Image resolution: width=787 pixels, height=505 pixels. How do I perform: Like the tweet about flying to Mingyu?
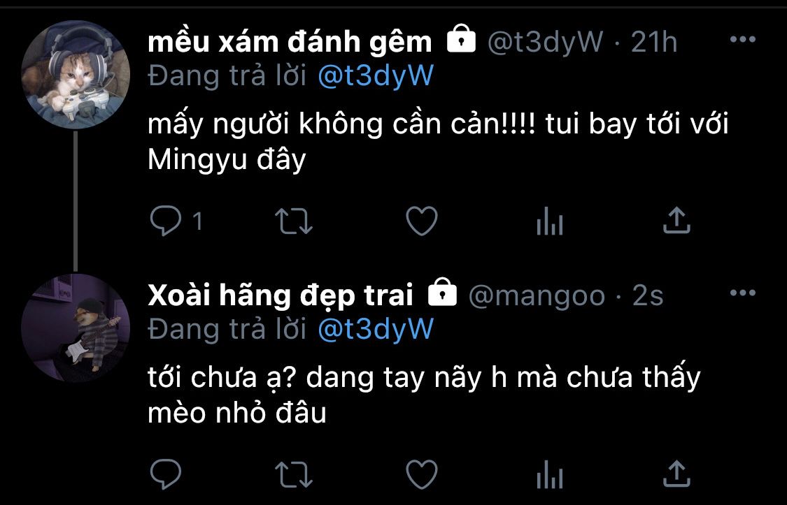[x=422, y=221]
